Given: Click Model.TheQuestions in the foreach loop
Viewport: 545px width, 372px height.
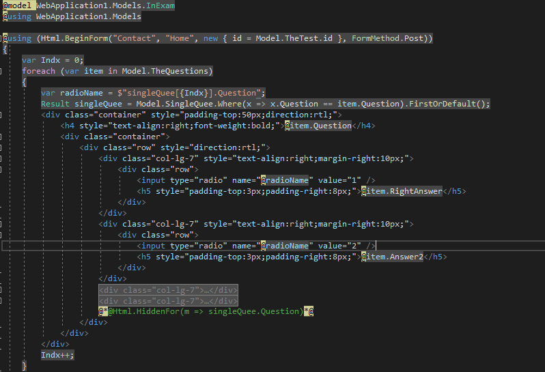Looking at the screenshot, I should [x=165, y=71].
